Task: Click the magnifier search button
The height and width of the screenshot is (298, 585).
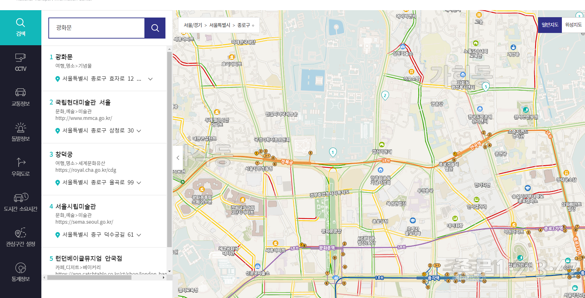Action: pyautogui.click(x=155, y=28)
